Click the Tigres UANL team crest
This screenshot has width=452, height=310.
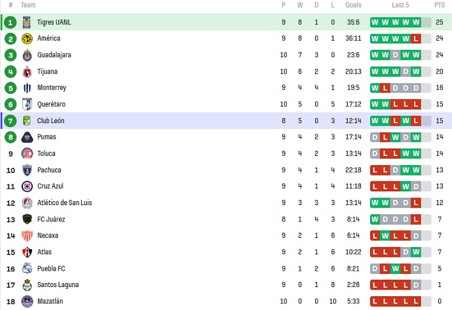(x=27, y=22)
